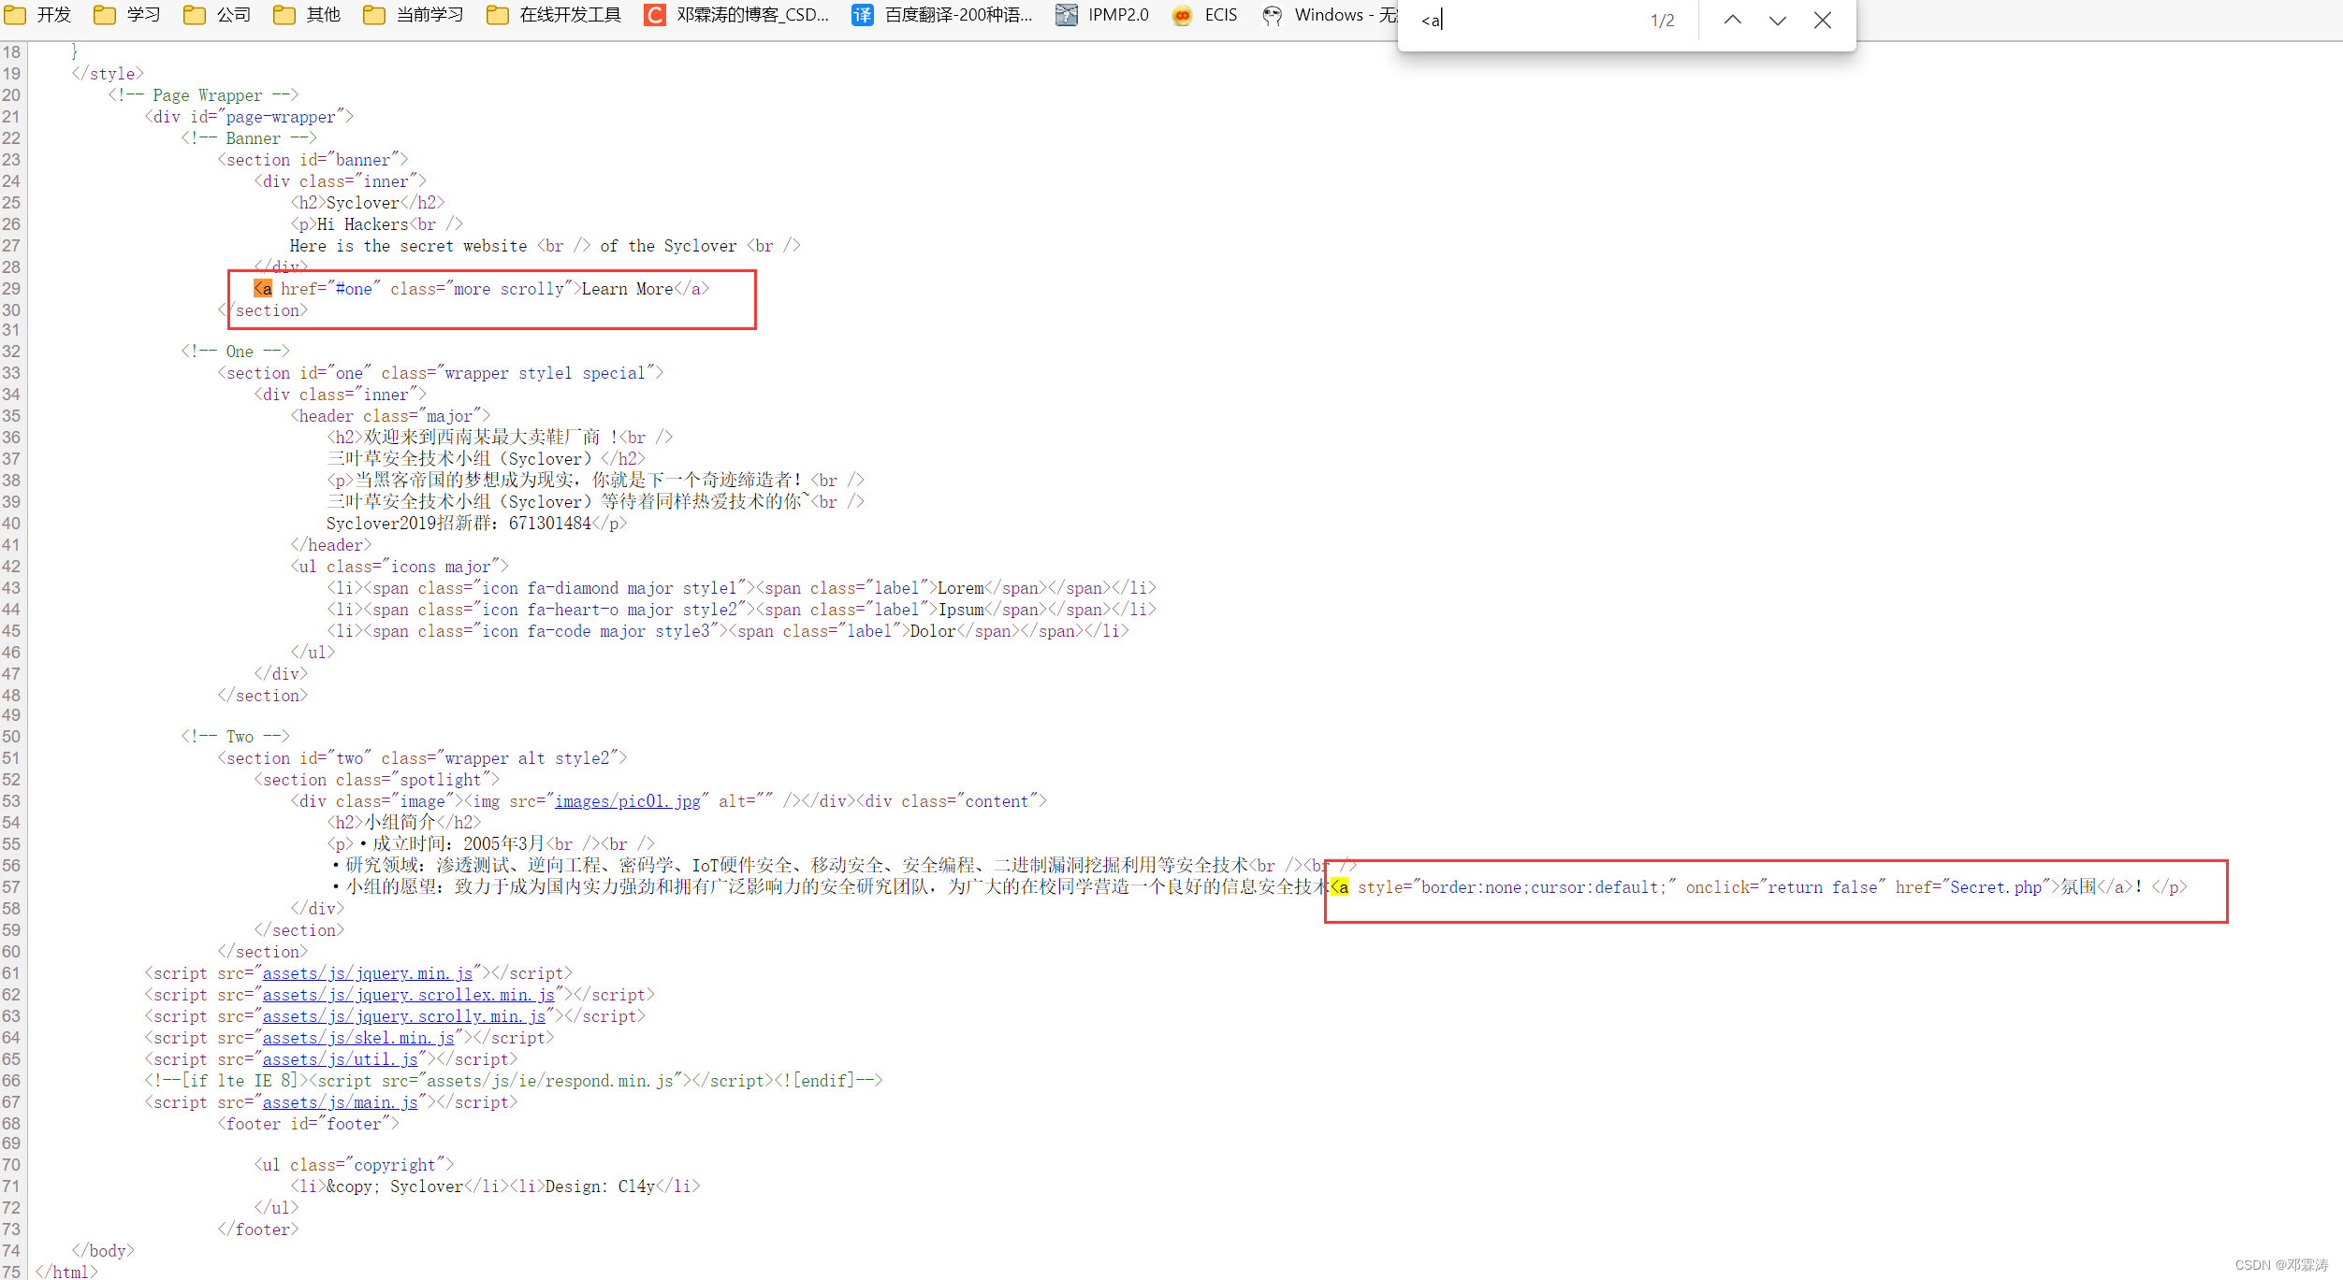Viewport: 2343px width, 1280px height.
Task: Jump to next search match
Action: pos(1777,19)
